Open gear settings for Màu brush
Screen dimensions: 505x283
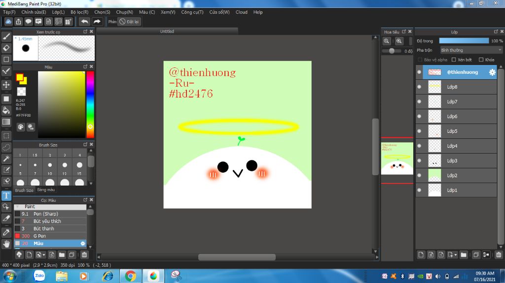point(83,244)
